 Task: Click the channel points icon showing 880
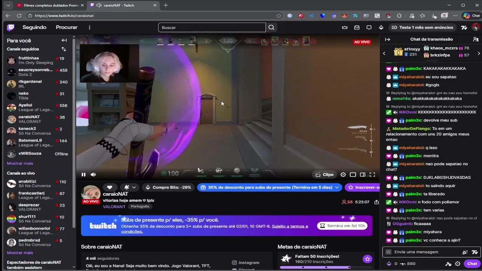coord(408,264)
